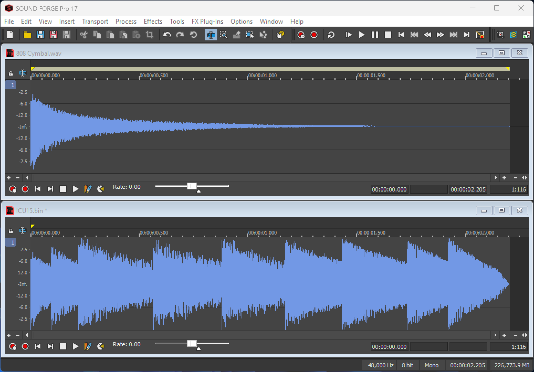The height and width of the screenshot is (372, 534).
Task: Select the Magnify zoom tool
Action: tap(223, 35)
